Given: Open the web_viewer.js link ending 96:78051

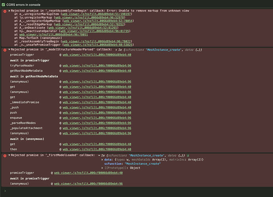Looking at the screenshot, I should point(54,35).
